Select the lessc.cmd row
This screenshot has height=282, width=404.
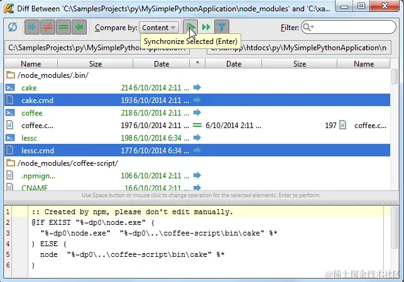pyautogui.click(x=197, y=150)
